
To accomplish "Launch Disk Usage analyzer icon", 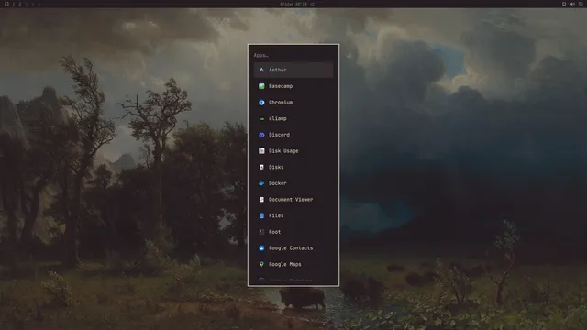I will pos(261,150).
